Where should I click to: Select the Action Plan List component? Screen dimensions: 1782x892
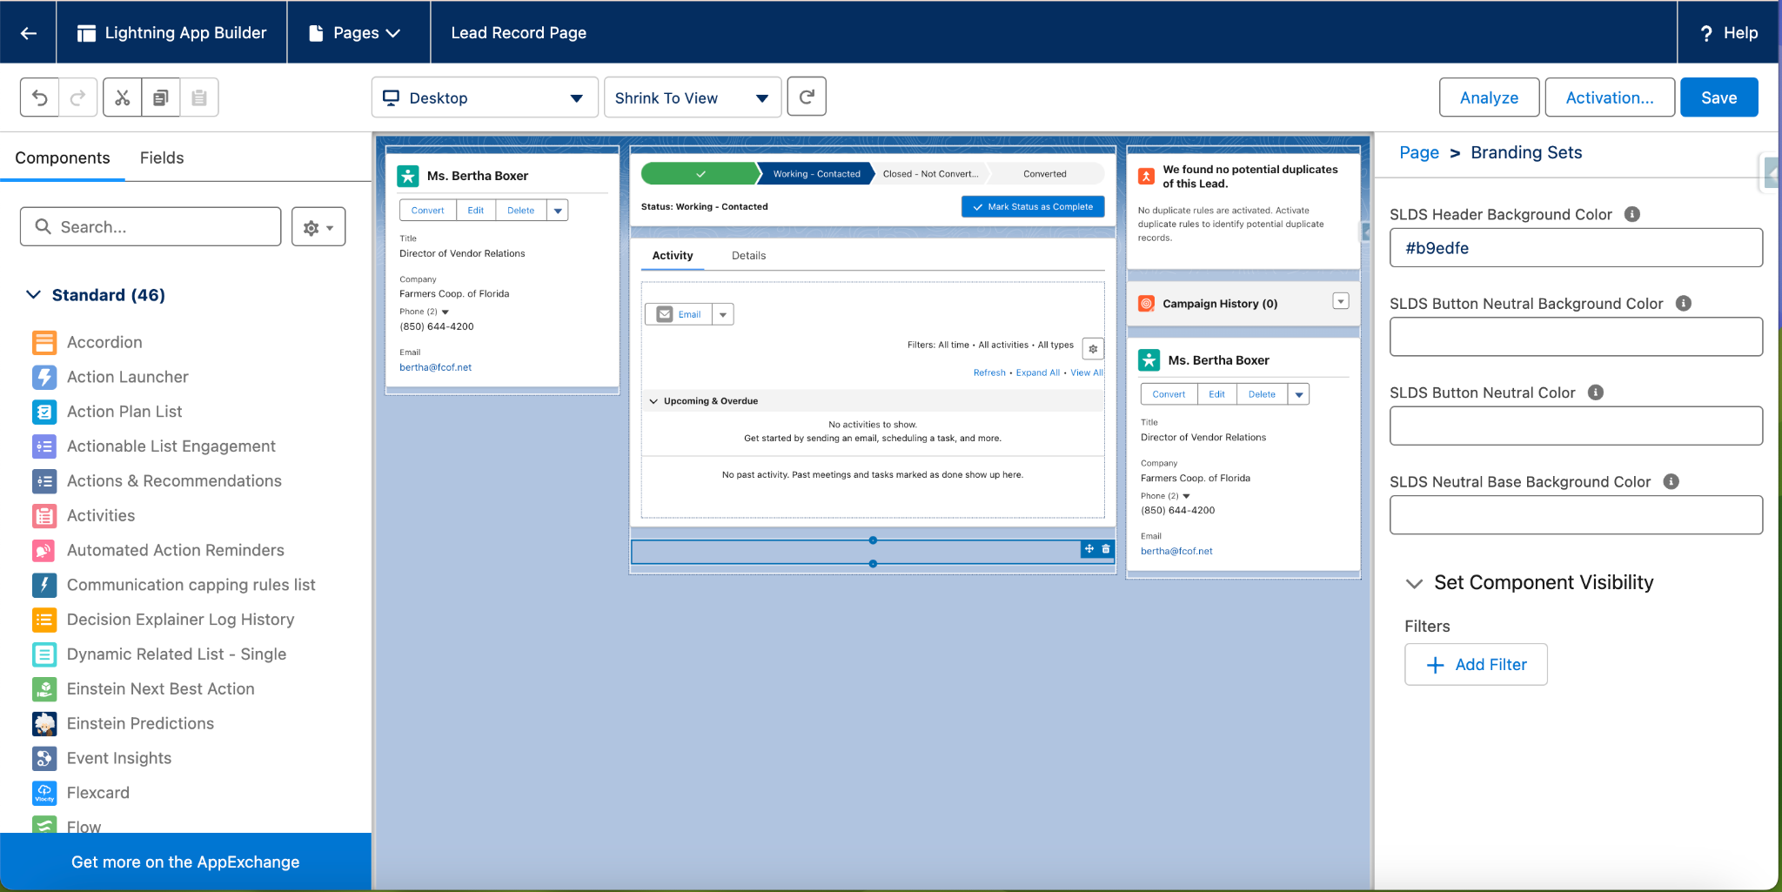coord(124,412)
